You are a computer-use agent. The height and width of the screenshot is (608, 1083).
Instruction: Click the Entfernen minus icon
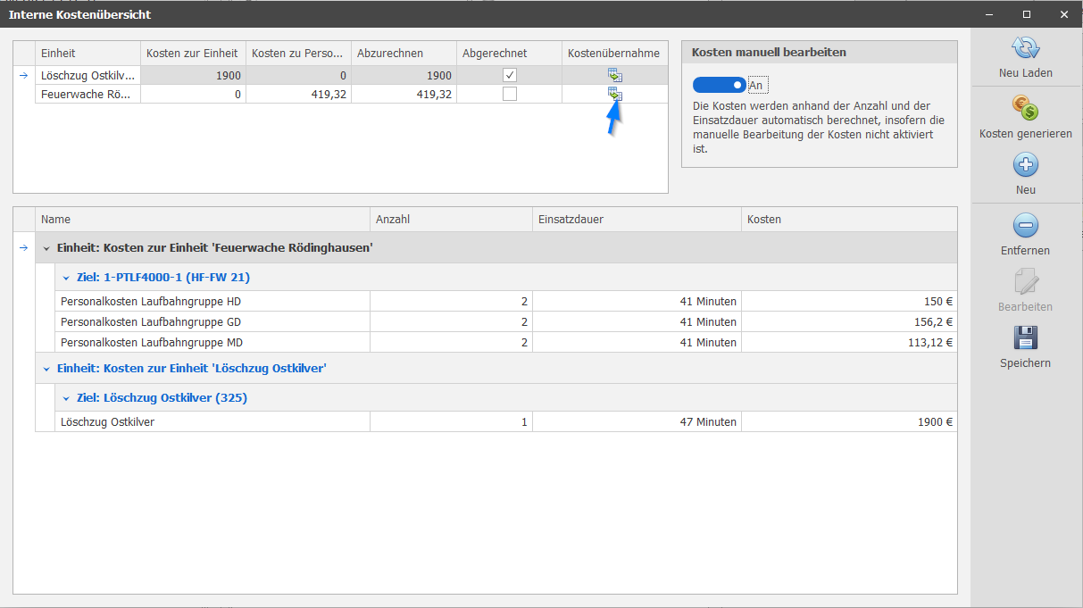pyautogui.click(x=1026, y=225)
